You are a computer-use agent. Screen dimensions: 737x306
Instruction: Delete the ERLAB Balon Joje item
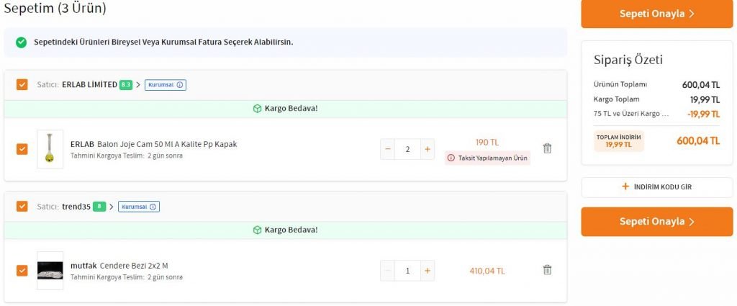547,148
